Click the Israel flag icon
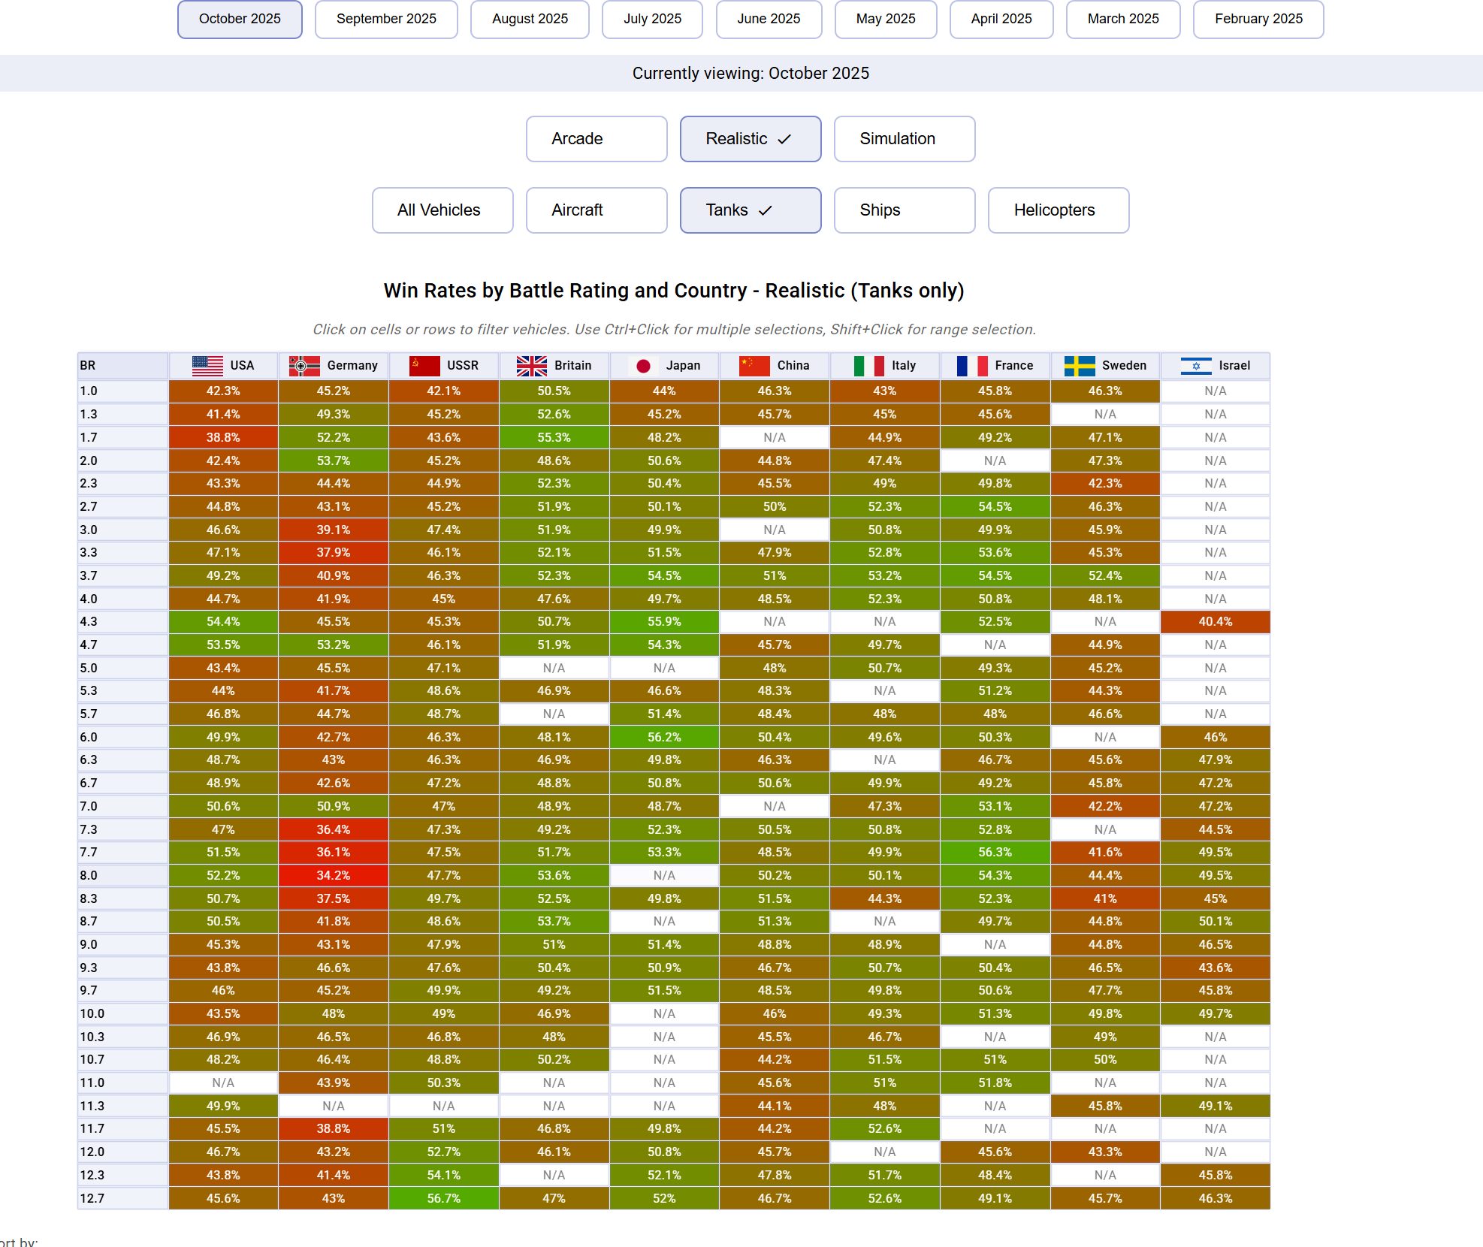1483x1247 pixels. pos(1196,366)
